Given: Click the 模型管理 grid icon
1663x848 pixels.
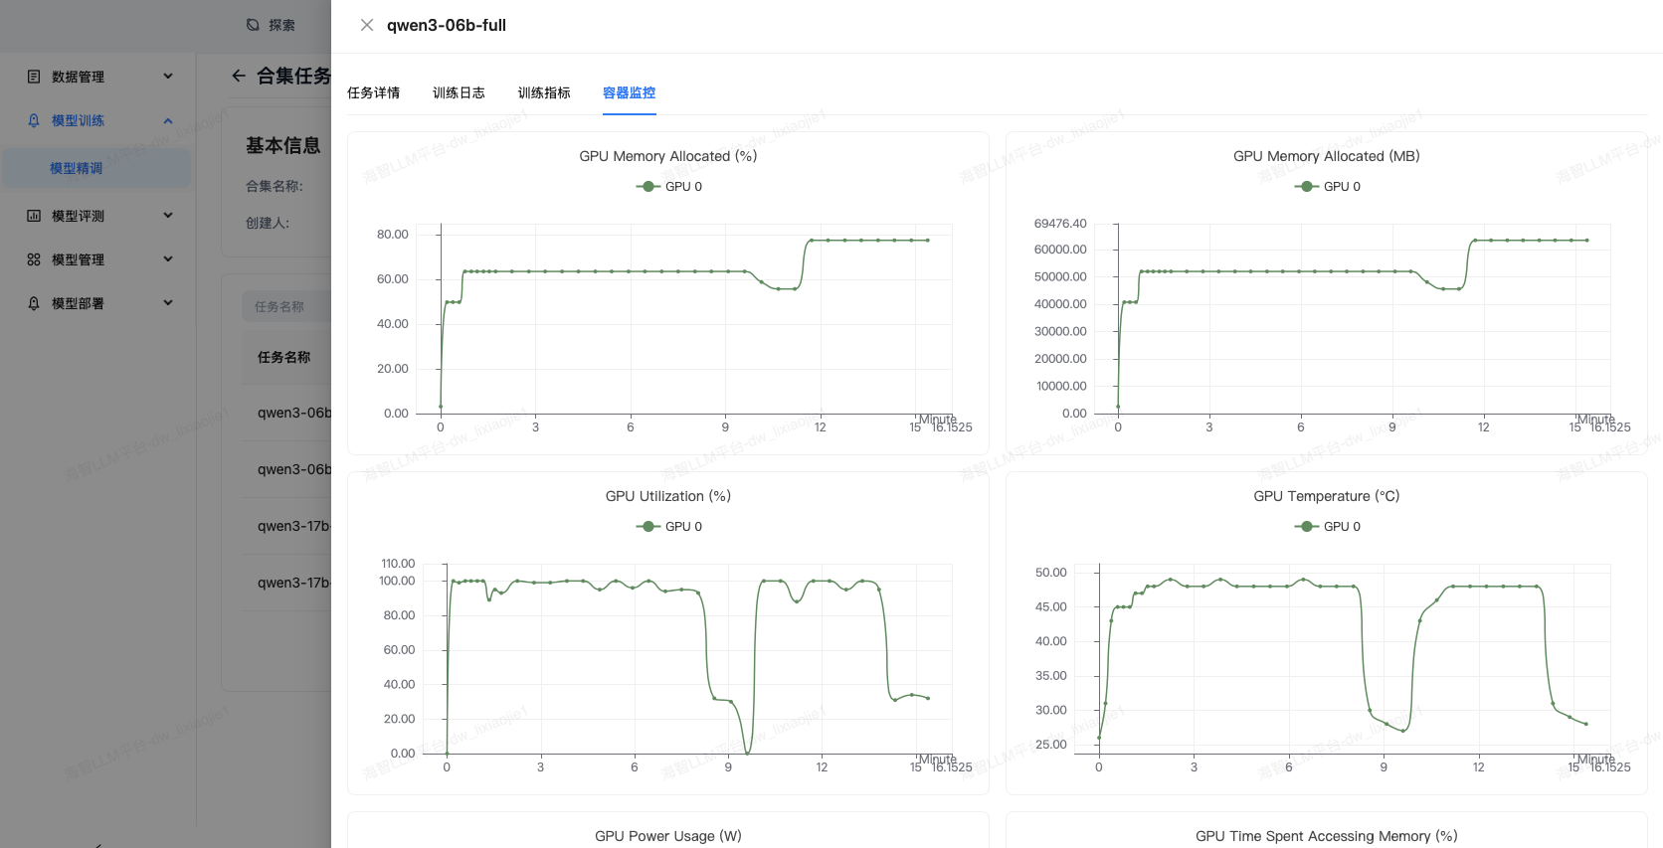Looking at the screenshot, I should (x=34, y=259).
